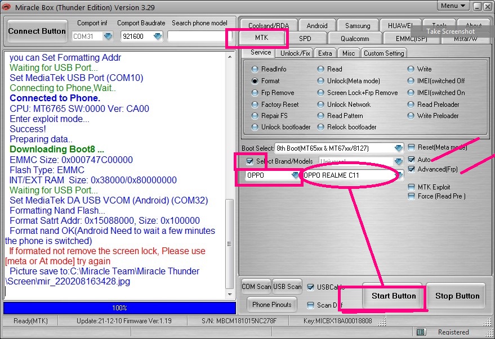Open the OPPO brand dropdown

click(295, 175)
